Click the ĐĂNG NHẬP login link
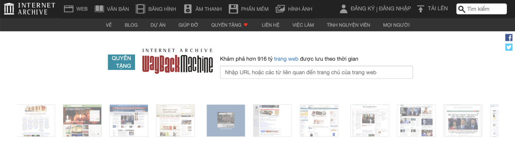 [395, 8]
